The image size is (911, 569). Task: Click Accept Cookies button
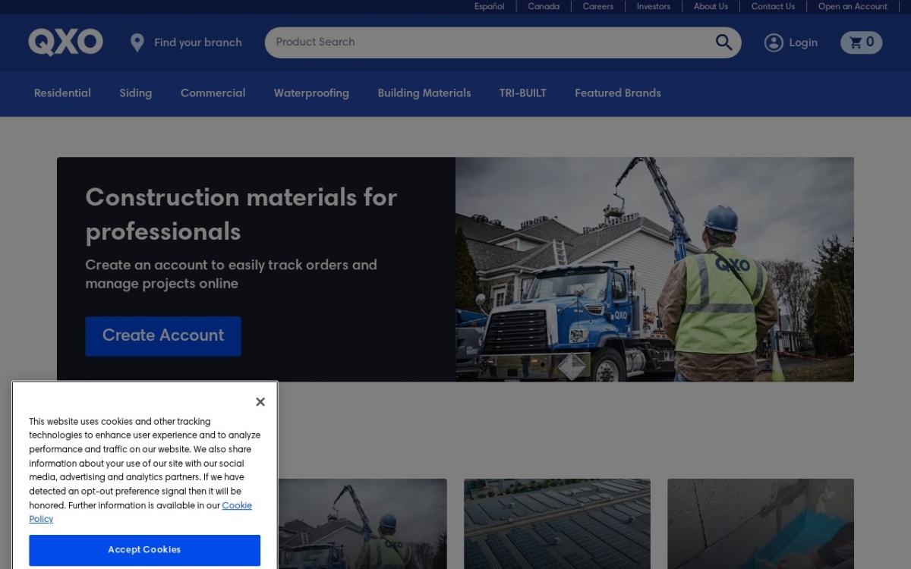point(144,550)
